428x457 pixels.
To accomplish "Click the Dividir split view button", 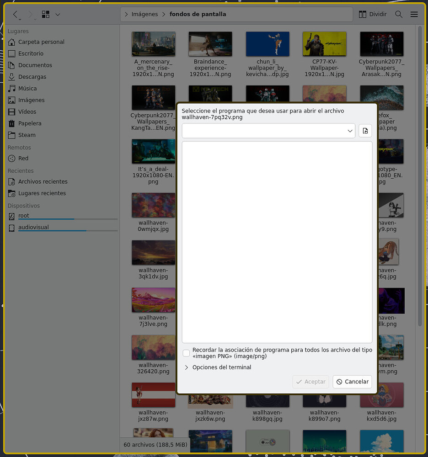I will click(373, 14).
